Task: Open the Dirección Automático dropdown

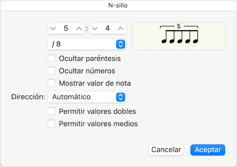Action: pos(87,97)
